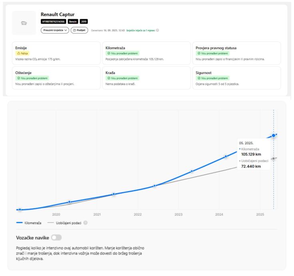This screenshot has width=294, height=276.
Task: Open the Kilometraža summary card
Action: 146,53
